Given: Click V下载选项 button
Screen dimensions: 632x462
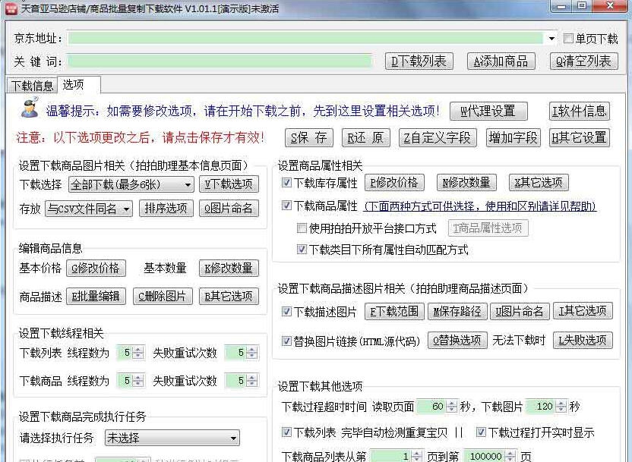Looking at the screenshot, I should click(229, 184).
